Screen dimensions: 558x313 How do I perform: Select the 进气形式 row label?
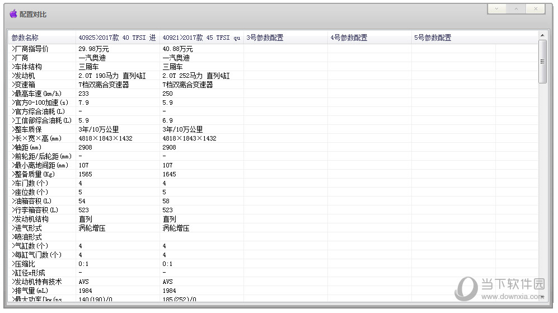[x=27, y=228]
